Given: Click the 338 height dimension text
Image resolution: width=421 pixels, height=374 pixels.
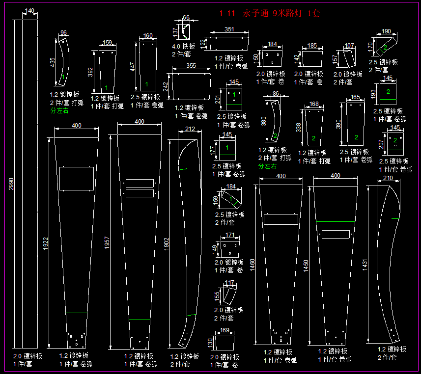Looking at the screenshot, I should 298,128.
